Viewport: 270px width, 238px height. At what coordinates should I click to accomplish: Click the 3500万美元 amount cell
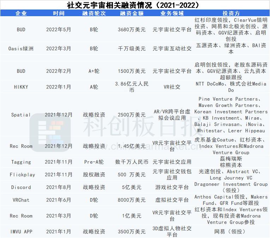(132, 232)
